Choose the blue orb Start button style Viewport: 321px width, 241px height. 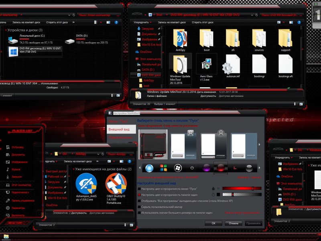149,168
